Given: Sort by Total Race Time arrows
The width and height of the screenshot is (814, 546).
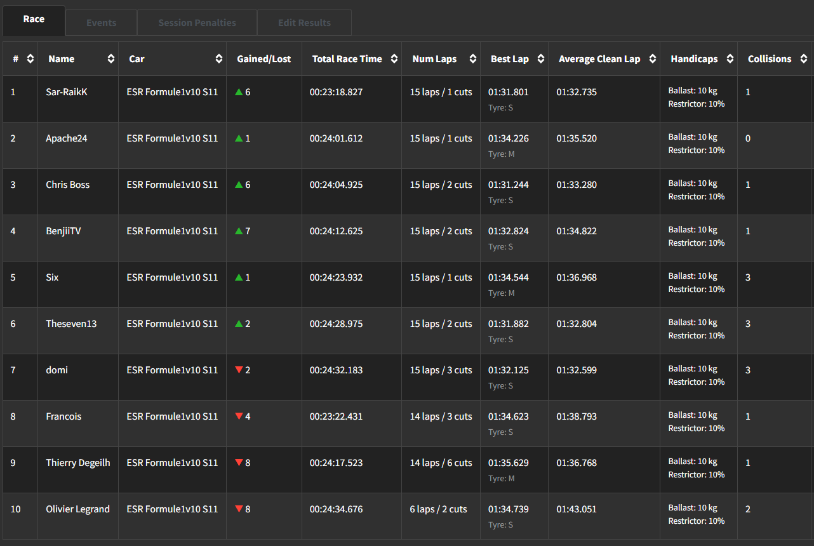Looking at the screenshot, I should (x=394, y=59).
